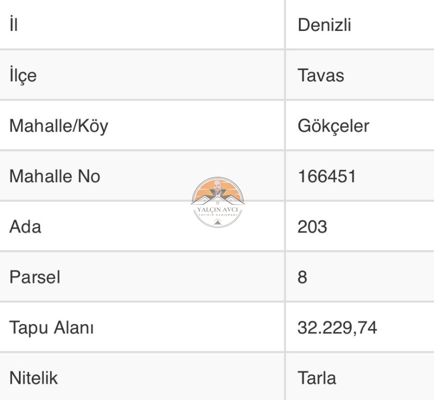Click the Gökçeler value

coord(334,126)
